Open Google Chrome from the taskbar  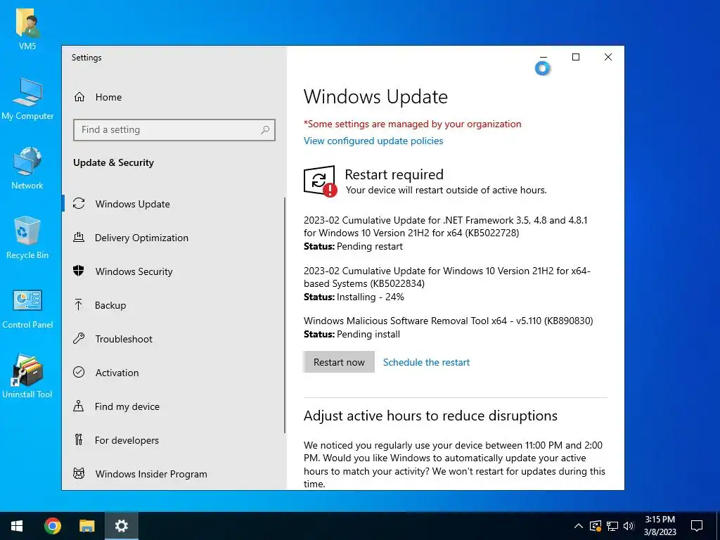pyautogui.click(x=52, y=526)
